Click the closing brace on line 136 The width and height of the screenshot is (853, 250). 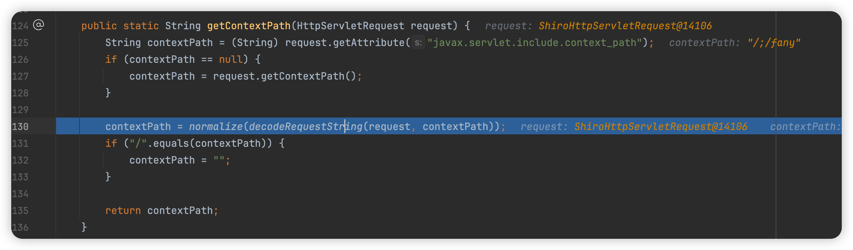(x=84, y=227)
